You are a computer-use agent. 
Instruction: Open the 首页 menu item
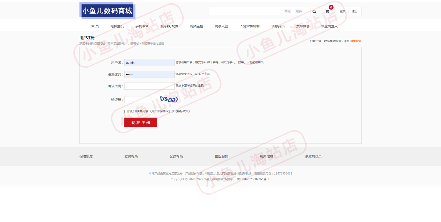95,26
